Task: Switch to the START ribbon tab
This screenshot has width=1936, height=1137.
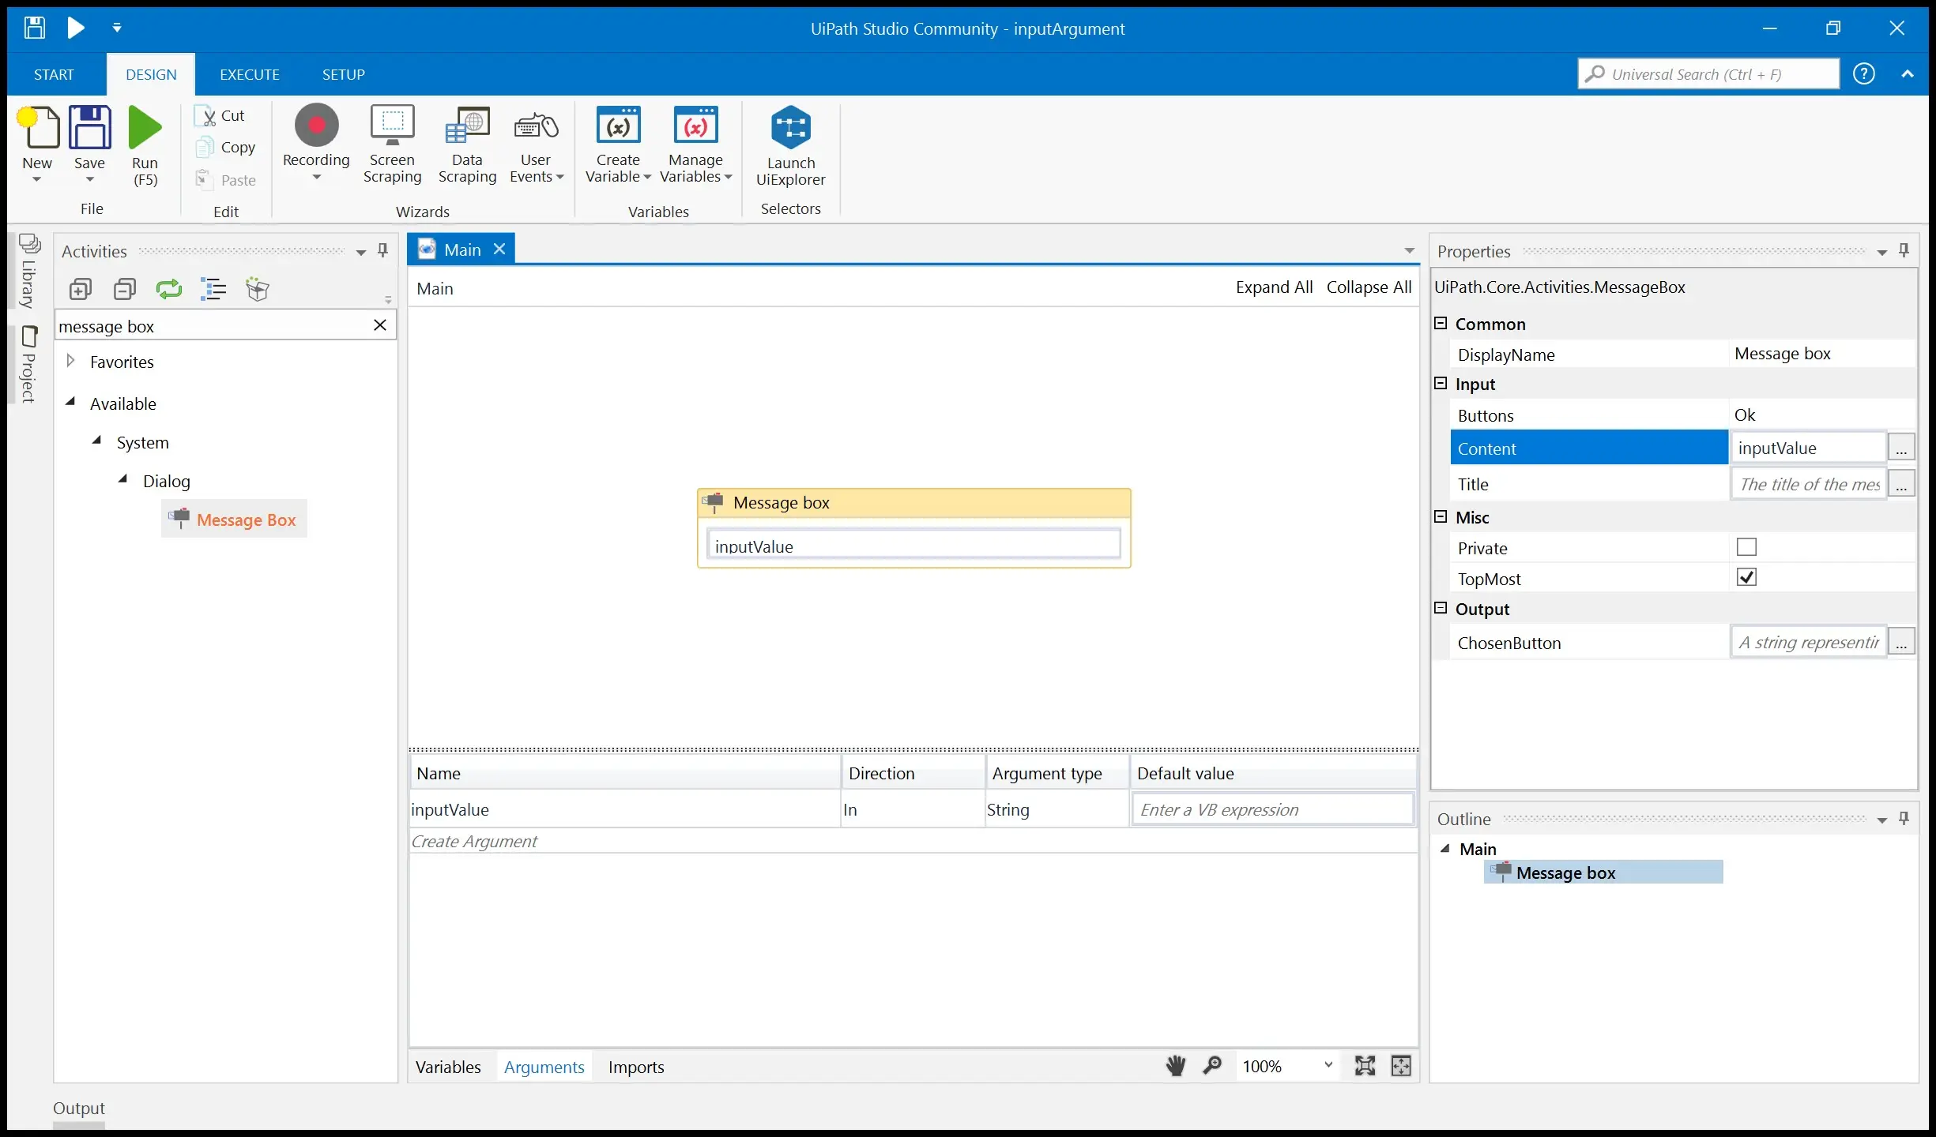Action: (54, 74)
